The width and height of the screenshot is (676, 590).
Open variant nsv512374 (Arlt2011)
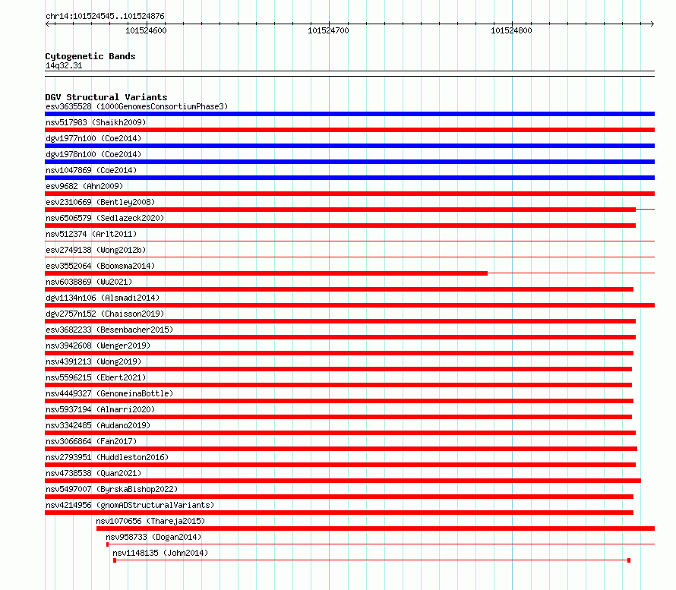tap(91, 234)
